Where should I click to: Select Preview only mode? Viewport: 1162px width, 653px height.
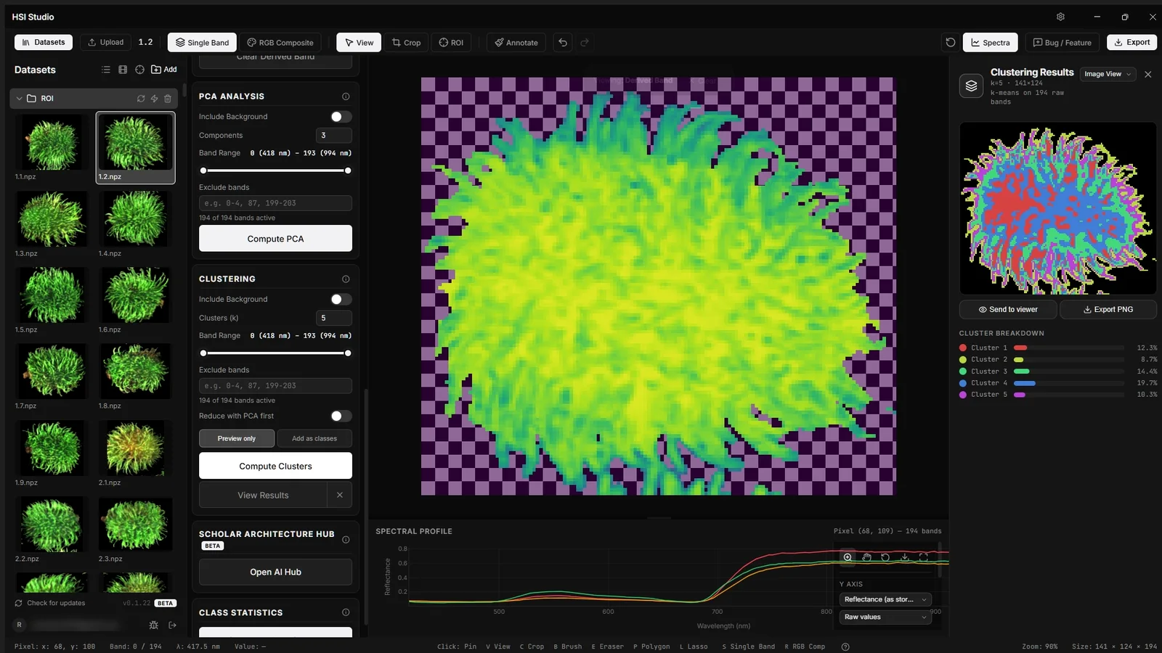pyautogui.click(x=237, y=438)
